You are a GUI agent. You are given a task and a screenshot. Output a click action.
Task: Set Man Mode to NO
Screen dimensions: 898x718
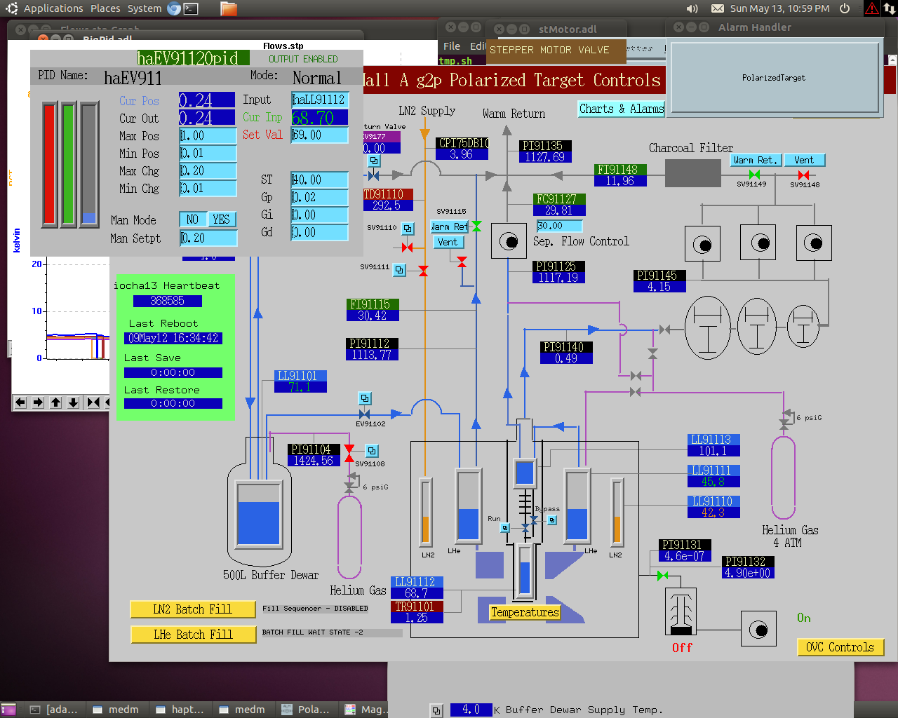193,219
